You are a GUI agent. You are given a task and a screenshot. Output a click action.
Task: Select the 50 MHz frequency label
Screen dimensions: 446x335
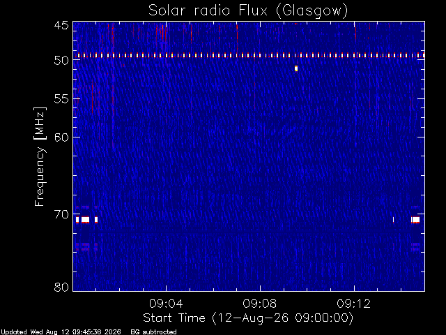pyautogui.click(x=61, y=61)
